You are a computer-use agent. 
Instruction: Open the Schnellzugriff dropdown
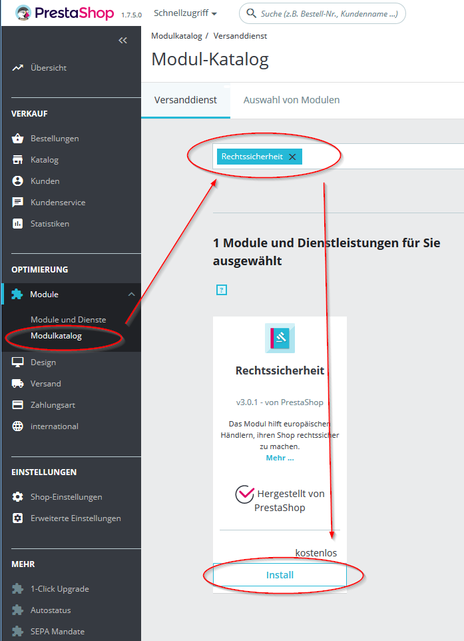[185, 13]
